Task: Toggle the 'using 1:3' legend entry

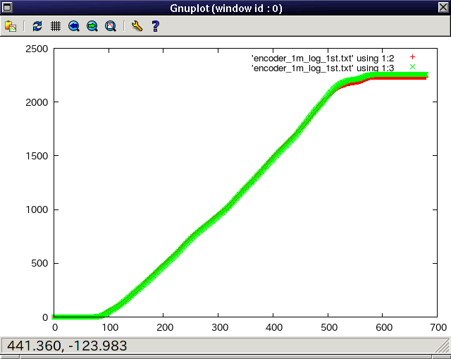Action: [x=323, y=68]
